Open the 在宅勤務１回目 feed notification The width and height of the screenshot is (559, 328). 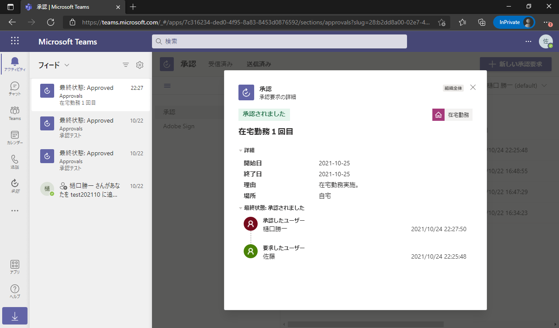(x=91, y=95)
